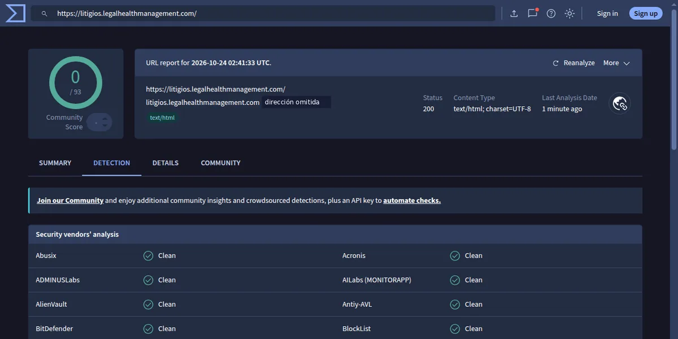Click the Community Score vote control
678x339 pixels.
[x=99, y=122]
